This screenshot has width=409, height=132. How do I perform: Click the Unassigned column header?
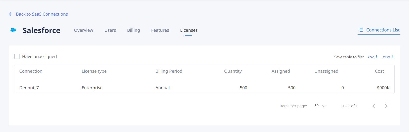tap(326, 71)
